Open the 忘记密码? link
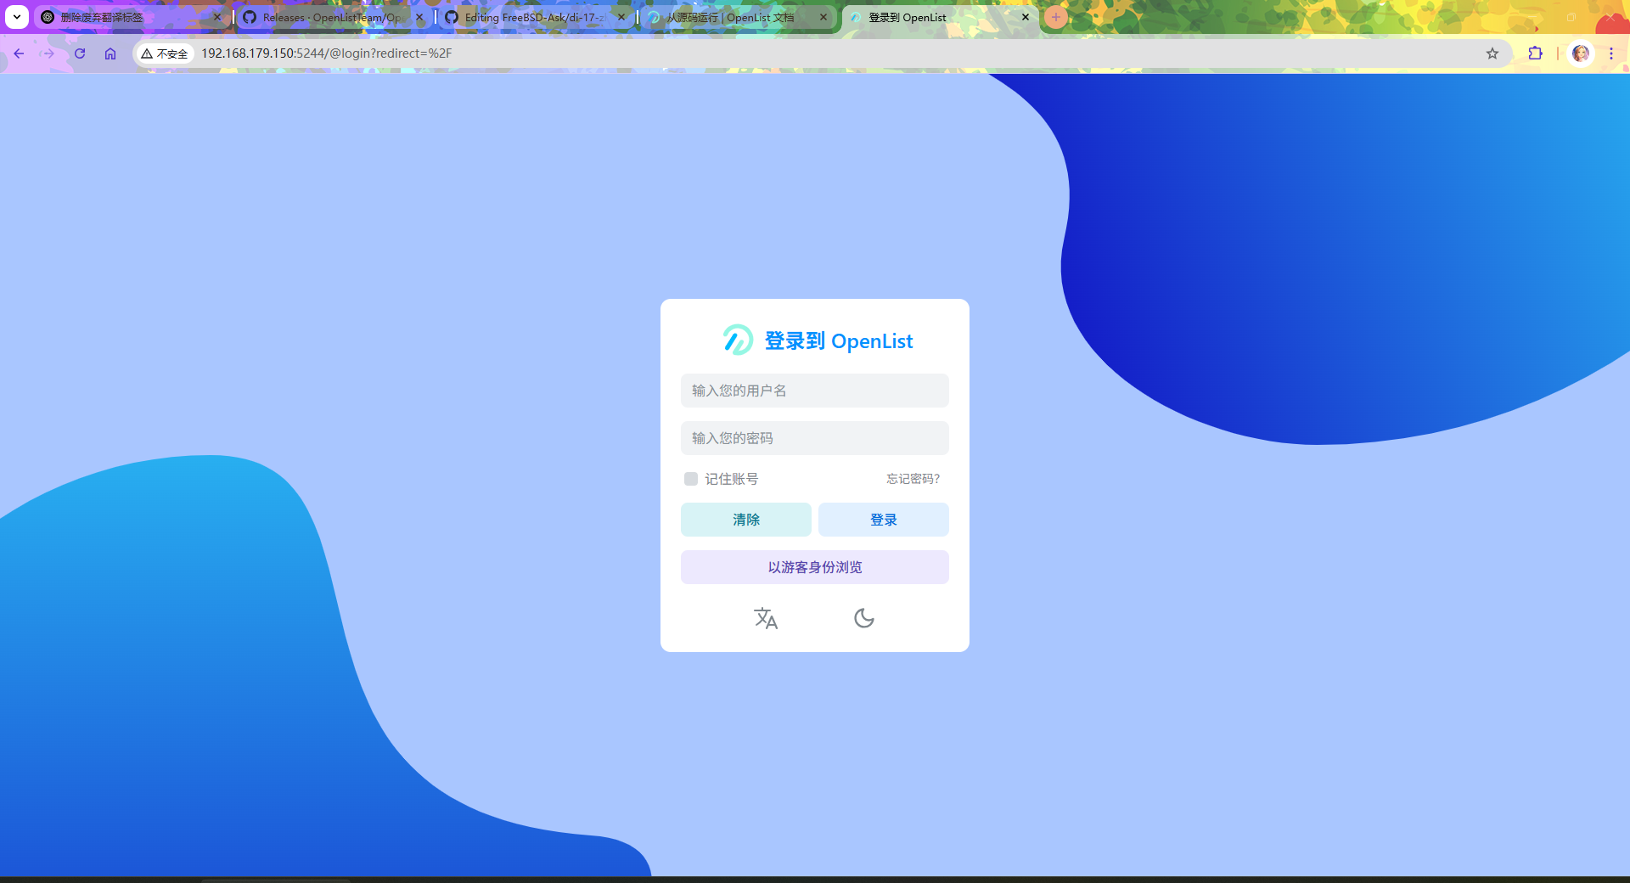The width and height of the screenshot is (1630, 883). [913, 479]
